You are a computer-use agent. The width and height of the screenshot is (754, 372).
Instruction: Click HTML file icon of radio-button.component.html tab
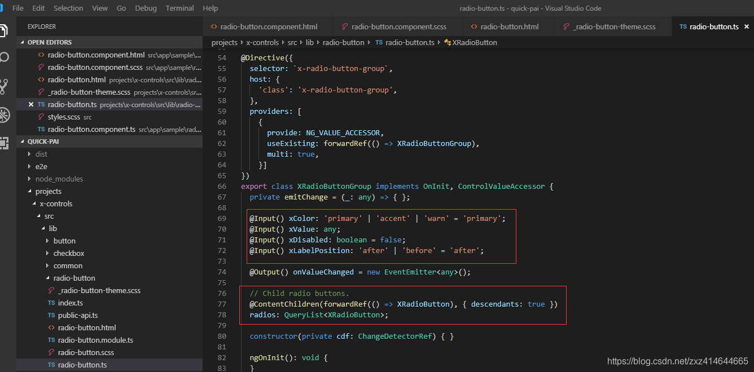(x=214, y=26)
